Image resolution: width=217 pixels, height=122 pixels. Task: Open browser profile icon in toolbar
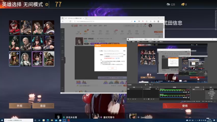158,21
